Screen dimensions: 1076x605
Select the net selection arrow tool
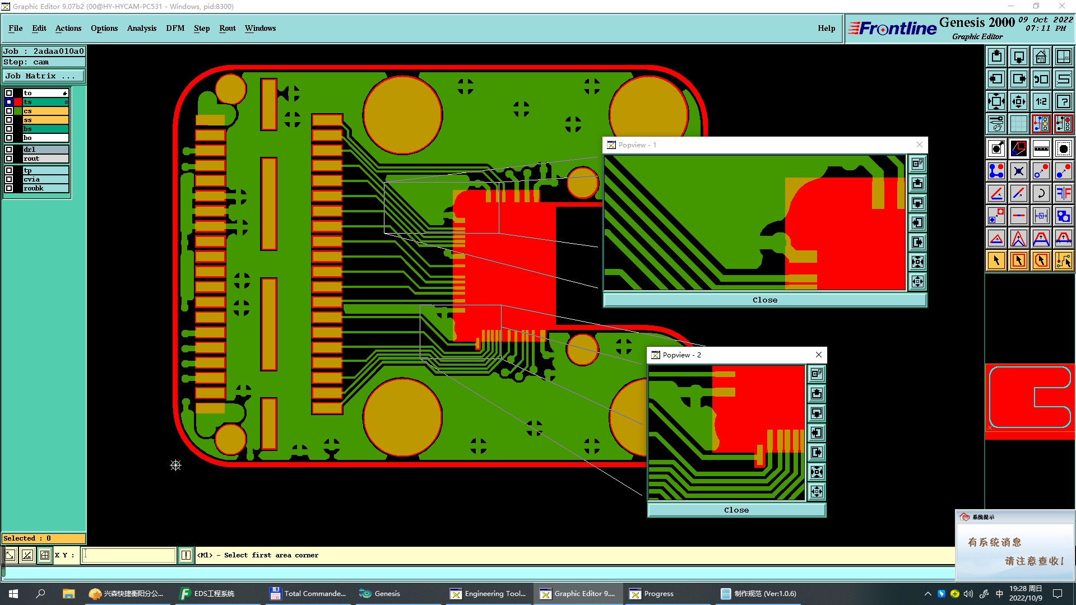[x=1063, y=260]
